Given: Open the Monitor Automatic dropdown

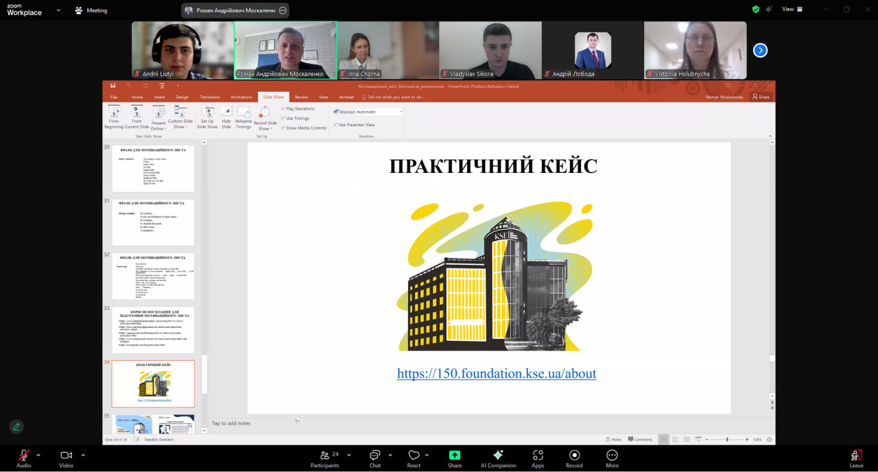Looking at the screenshot, I should coord(379,111).
